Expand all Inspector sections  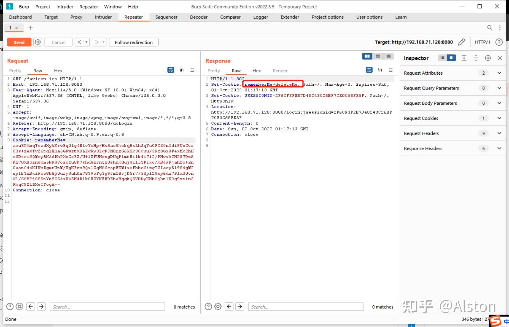(464, 58)
